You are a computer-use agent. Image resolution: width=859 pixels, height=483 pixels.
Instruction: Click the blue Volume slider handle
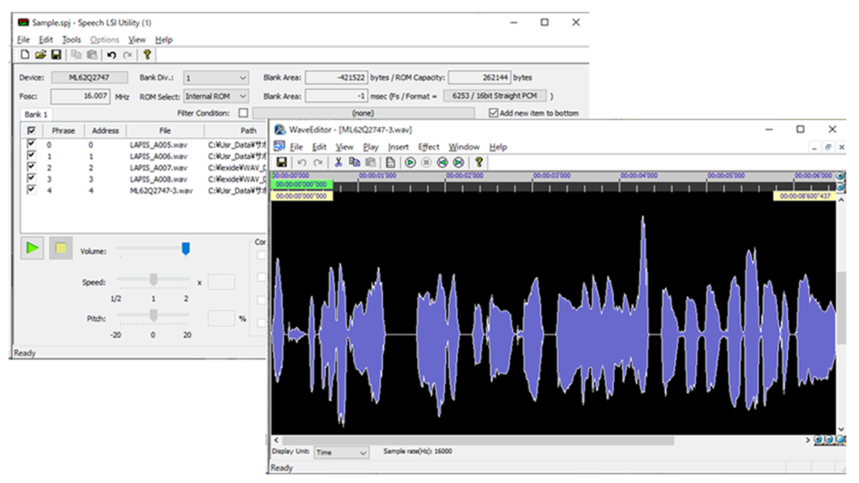[x=186, y=249]
